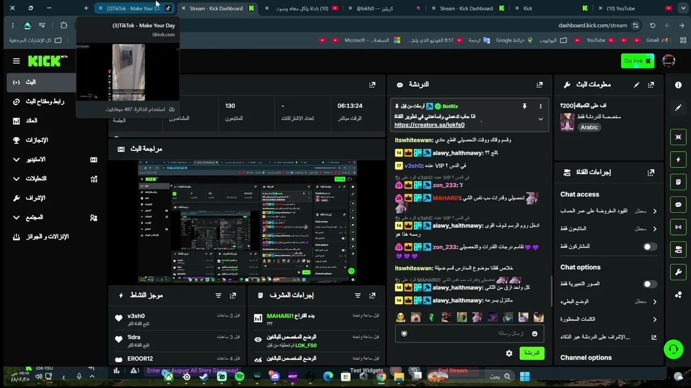Open الإشراف in the sidebar
The width and height of the screenshot is (691, 388).
pyautogui.click(x=54, y=198)
